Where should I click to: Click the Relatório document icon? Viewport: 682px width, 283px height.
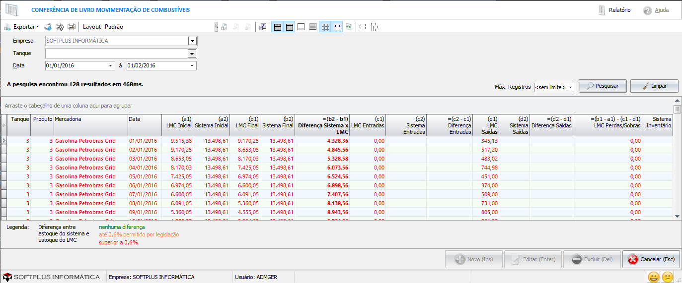[602, 10]
